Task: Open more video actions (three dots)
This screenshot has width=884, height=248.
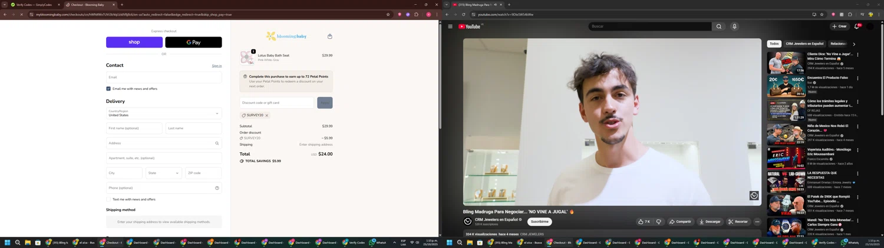Action: pyautogui.click(x=757, y=222)
